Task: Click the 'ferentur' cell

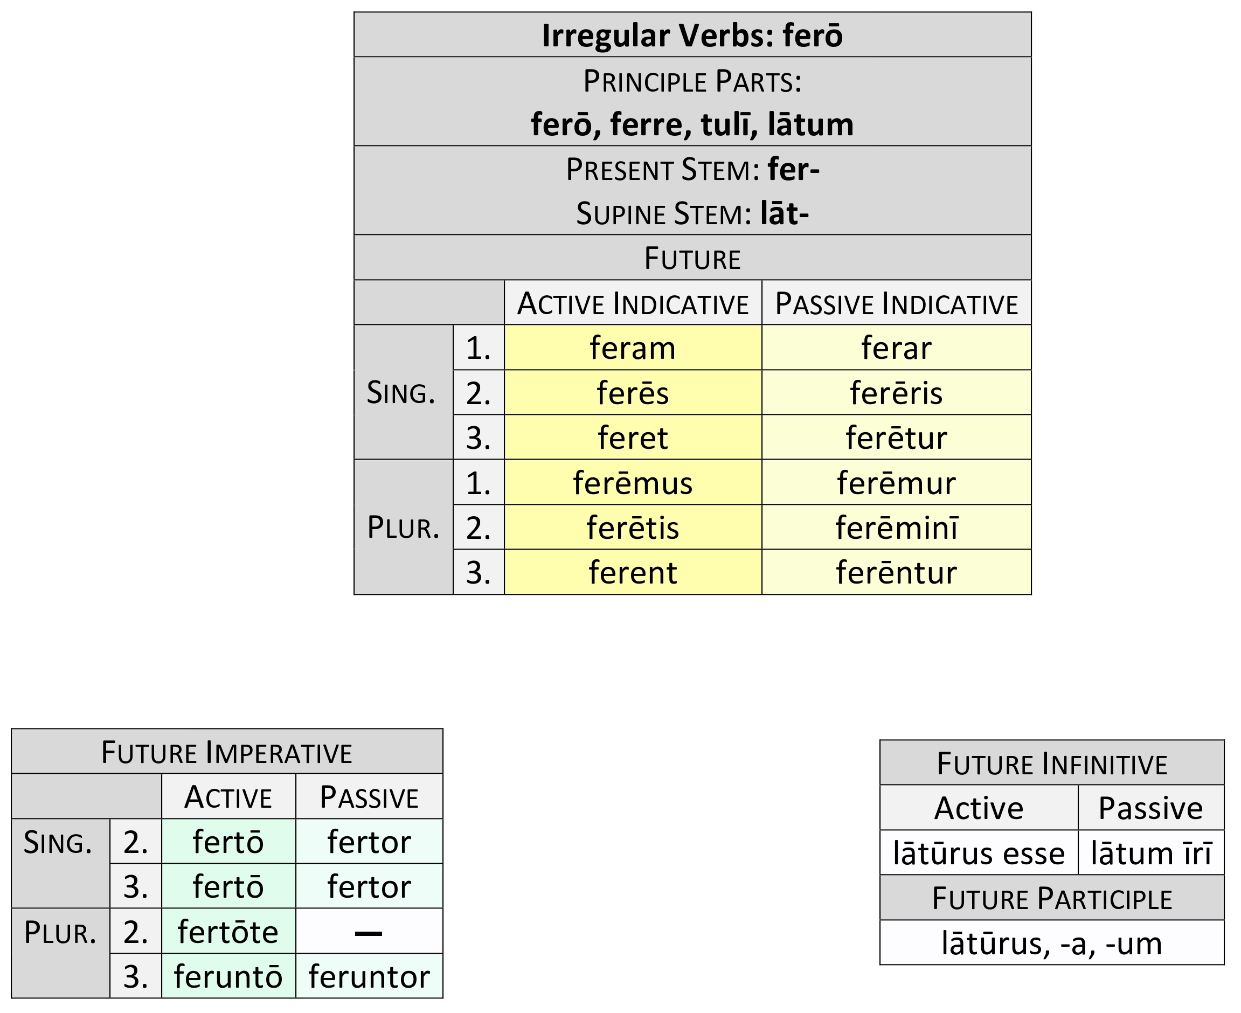Action: tap(896, 572)
